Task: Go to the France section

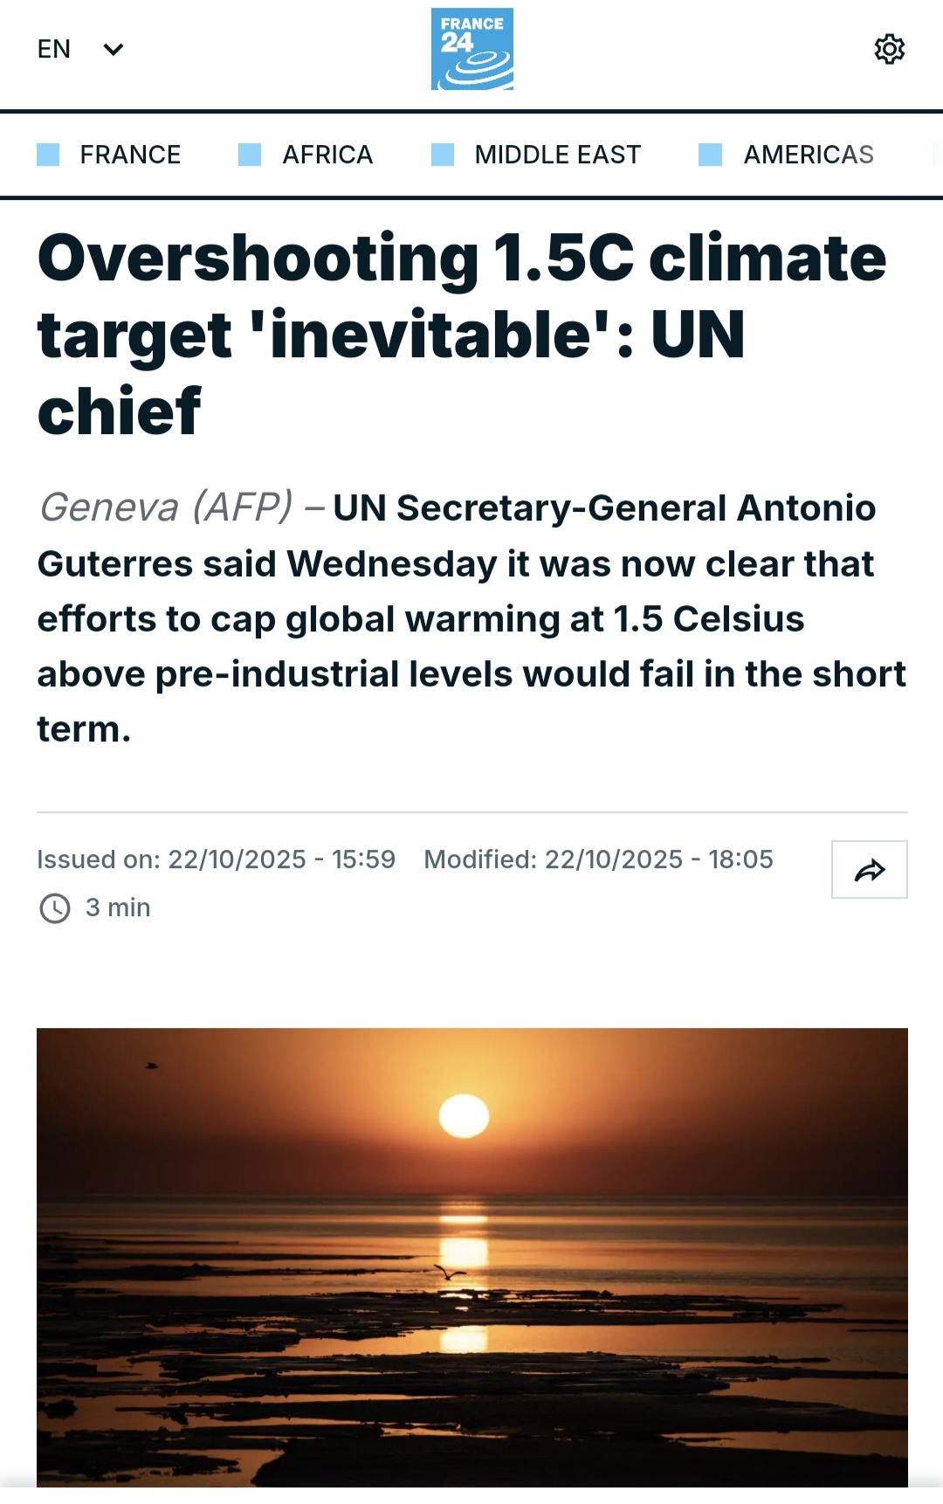Action: click(x=130, y=155)
